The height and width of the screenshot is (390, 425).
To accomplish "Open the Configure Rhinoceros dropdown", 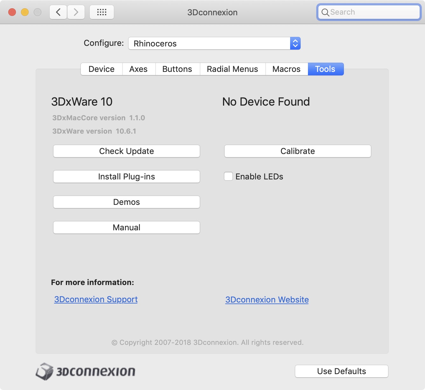I will (214, 43).
